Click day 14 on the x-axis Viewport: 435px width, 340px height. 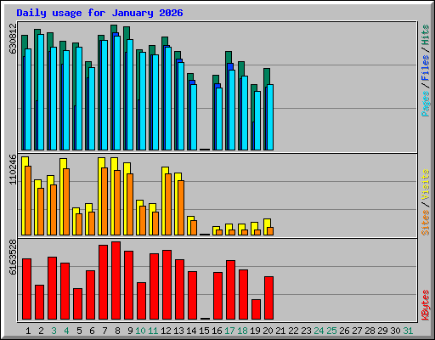coord(191,331)
